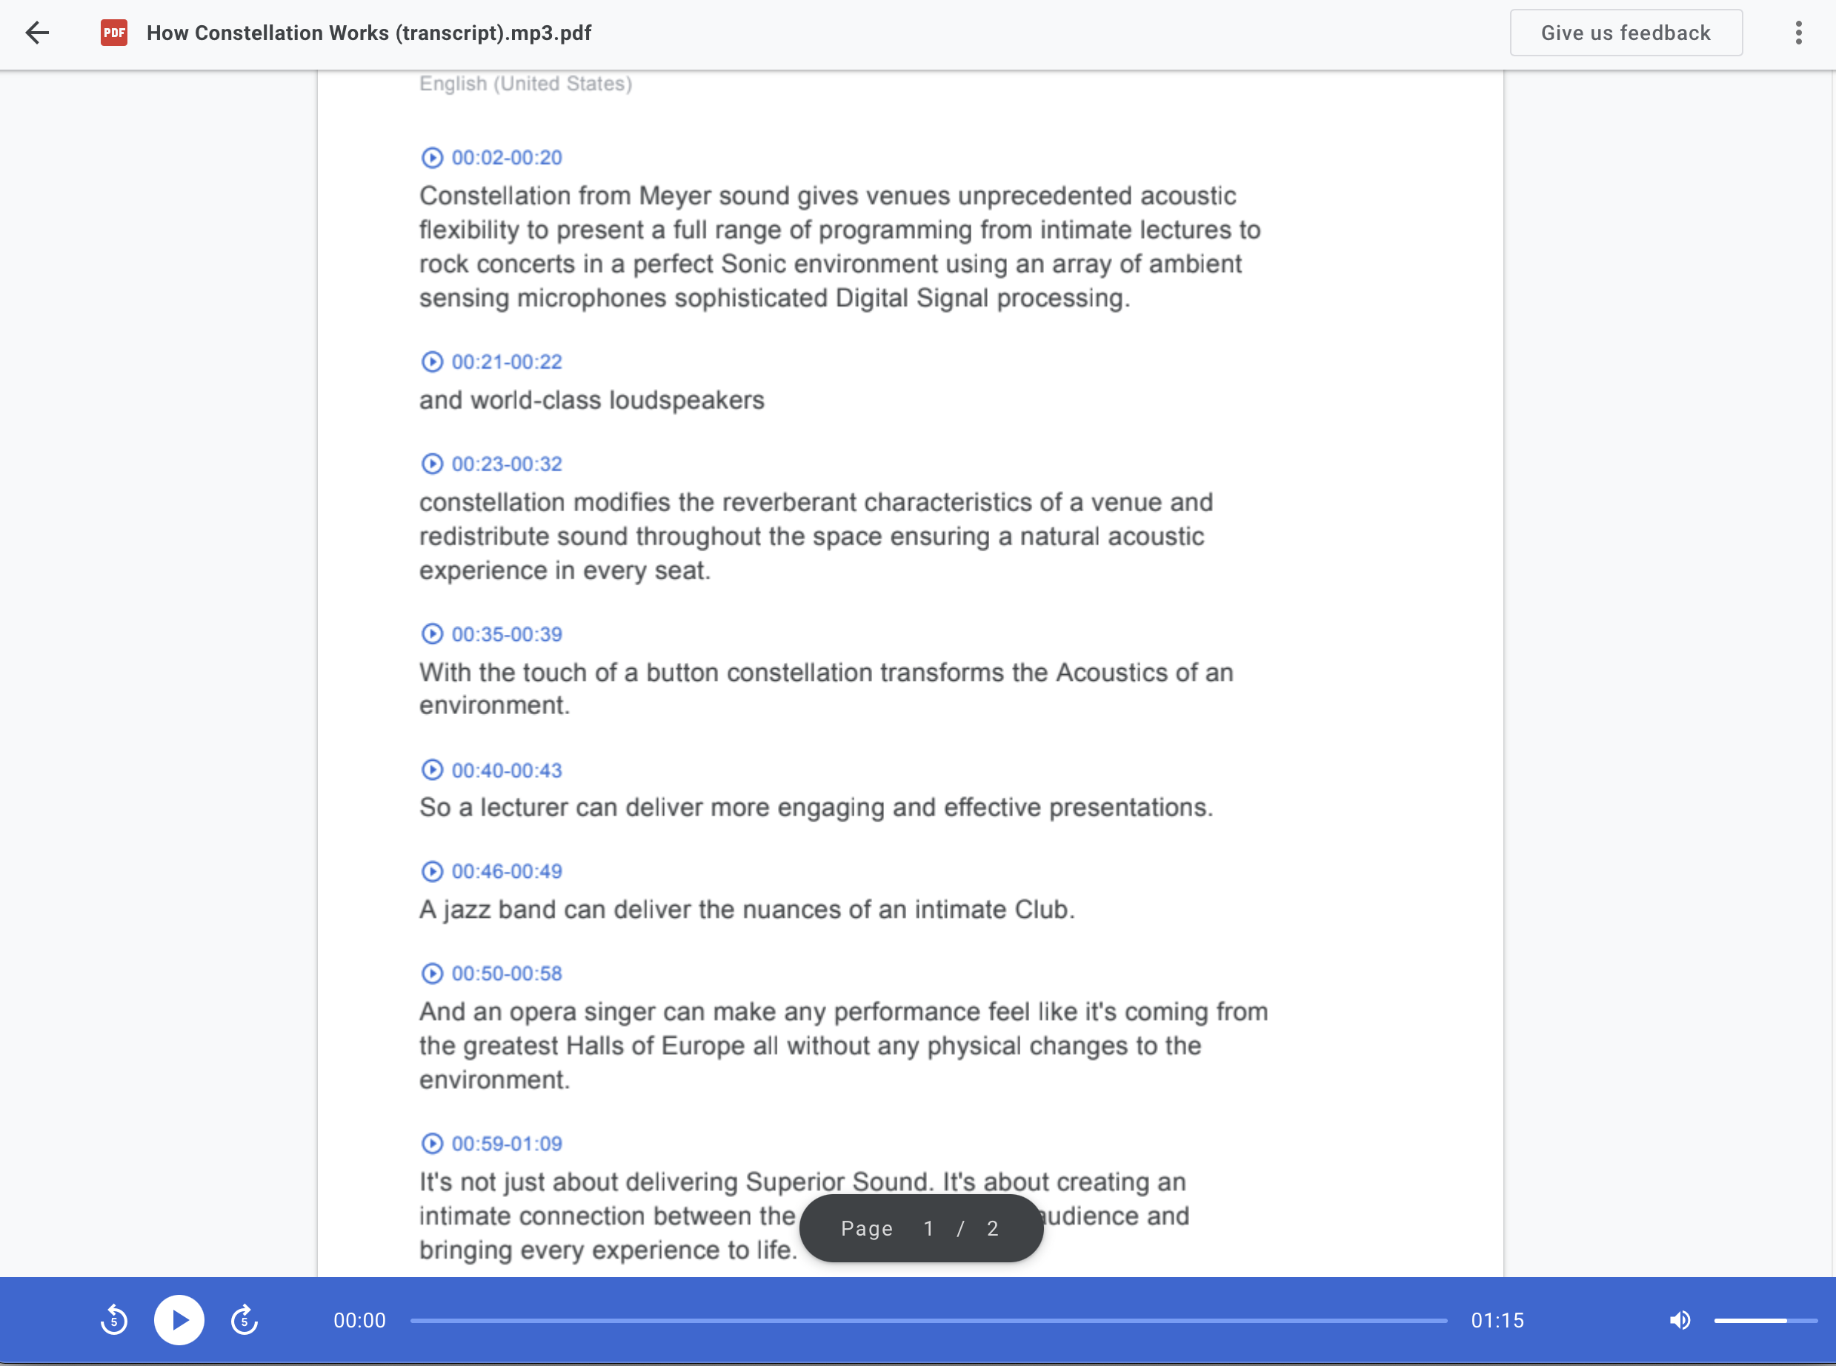Mute audio with the speaker icon
The height and width of the screenshot is (1366, 1836).
point(1679,1319)
